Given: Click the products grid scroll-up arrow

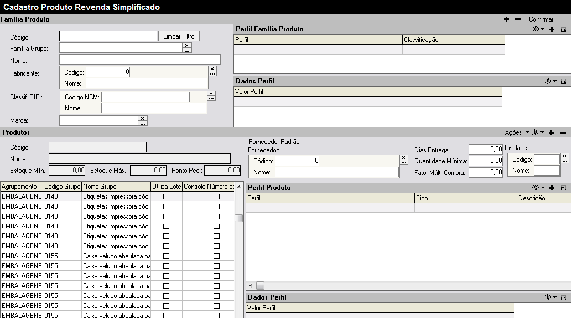Looking at the screenshot, I should pyautogui.click(x=239, y=187).
